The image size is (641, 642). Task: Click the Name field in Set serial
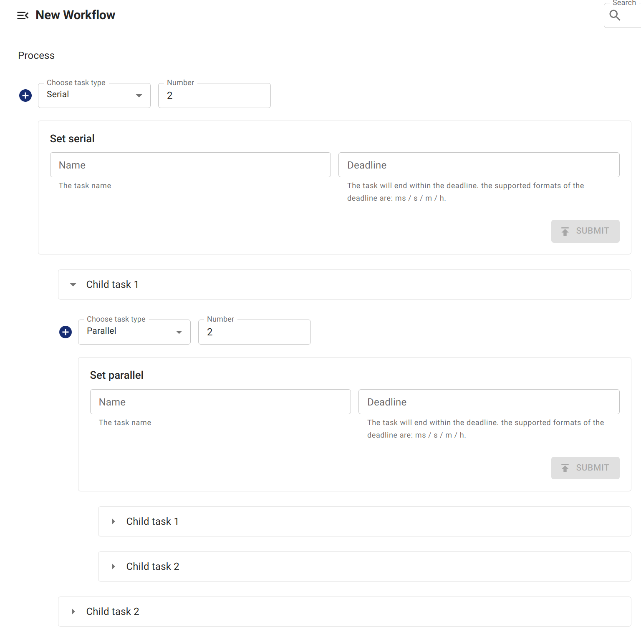[x=190, y=165]
